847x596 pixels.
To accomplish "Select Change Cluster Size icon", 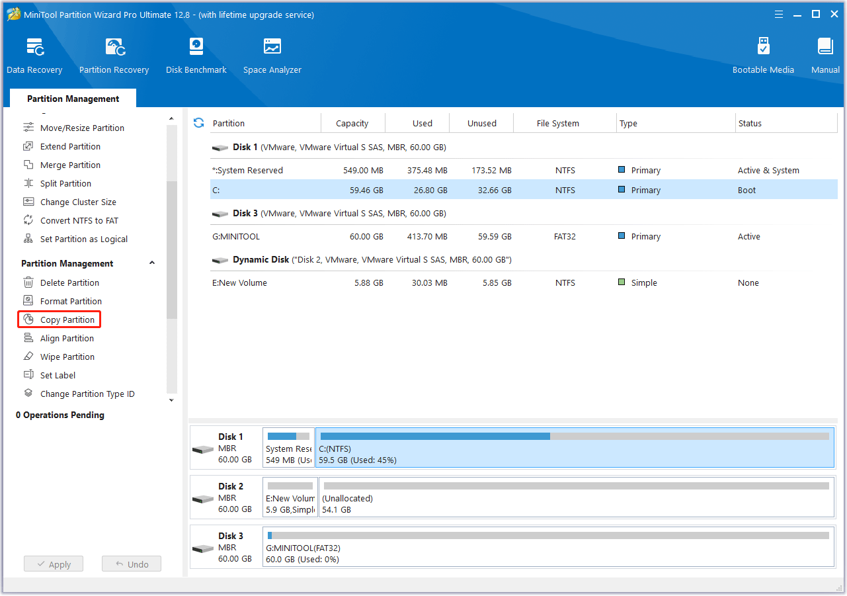I will pyautogui.click(x=28, y=202).
